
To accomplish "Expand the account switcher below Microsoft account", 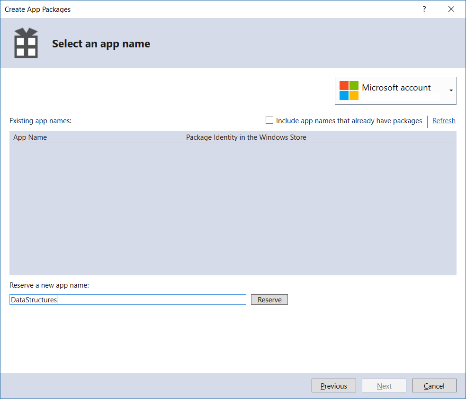I will click(451, 91).
